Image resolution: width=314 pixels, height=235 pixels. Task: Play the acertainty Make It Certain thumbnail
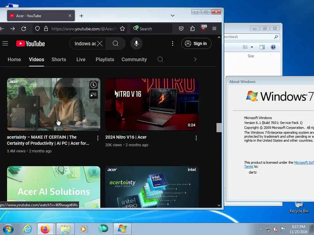(53, 104)
